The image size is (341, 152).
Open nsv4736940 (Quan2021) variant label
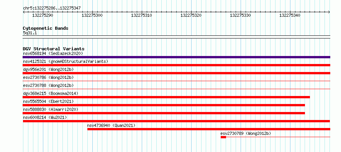click(x=111, y=125)
